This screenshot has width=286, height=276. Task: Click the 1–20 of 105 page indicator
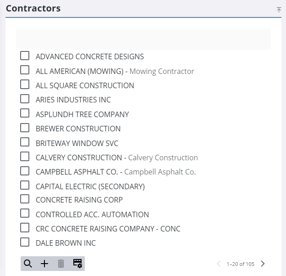(x=241, y=264)
